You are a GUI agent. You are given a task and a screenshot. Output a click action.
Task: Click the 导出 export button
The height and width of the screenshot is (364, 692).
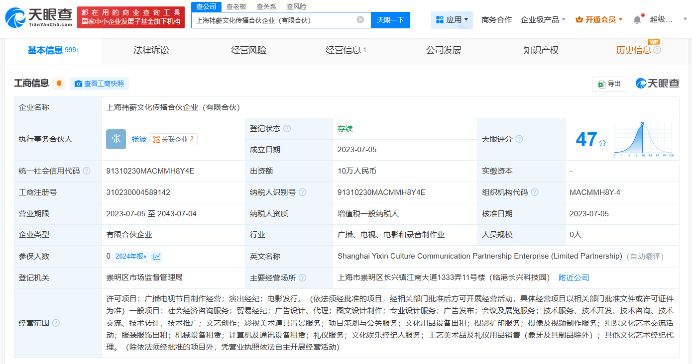tap(609, 84)
